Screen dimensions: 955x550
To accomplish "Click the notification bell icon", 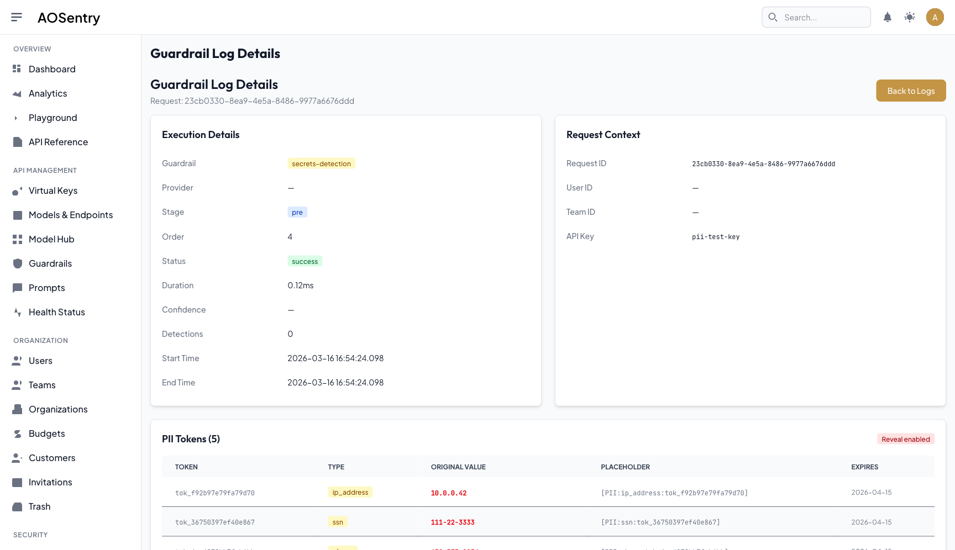I will point(887,17).
